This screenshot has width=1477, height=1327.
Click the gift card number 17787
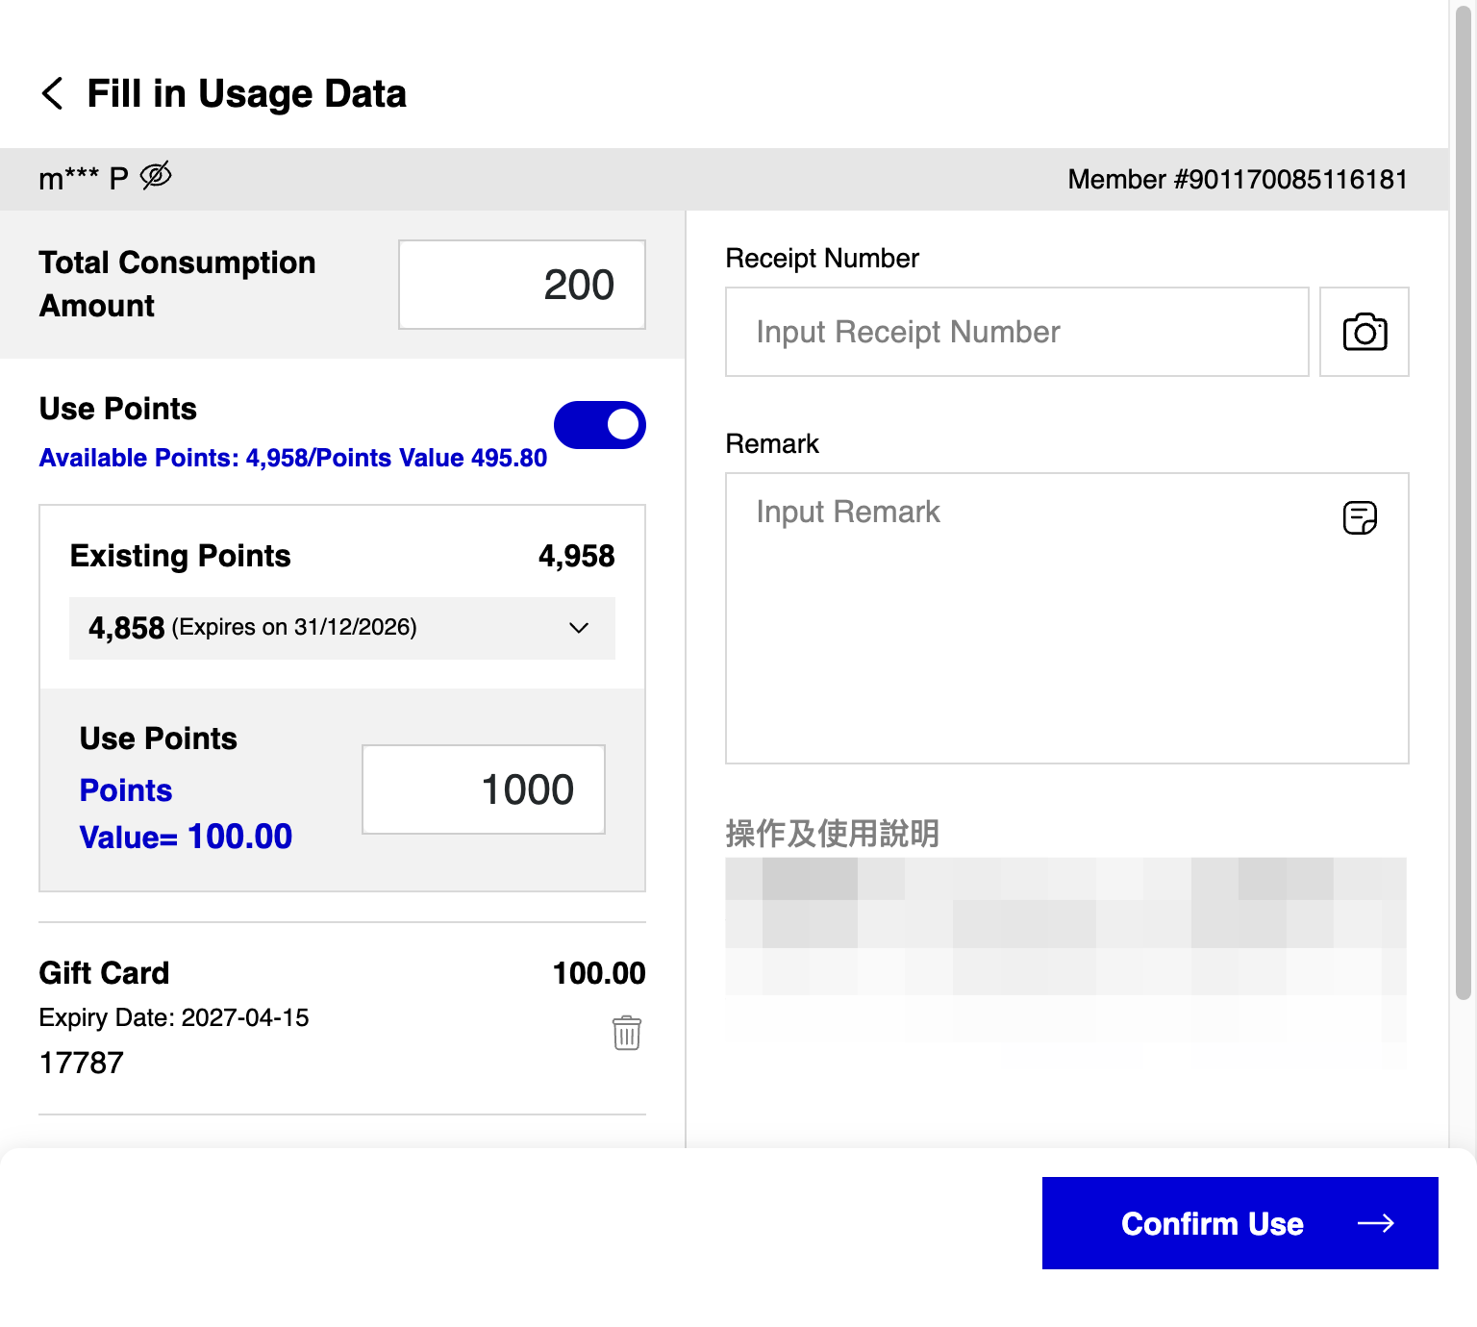click(x=82, y=1063)
